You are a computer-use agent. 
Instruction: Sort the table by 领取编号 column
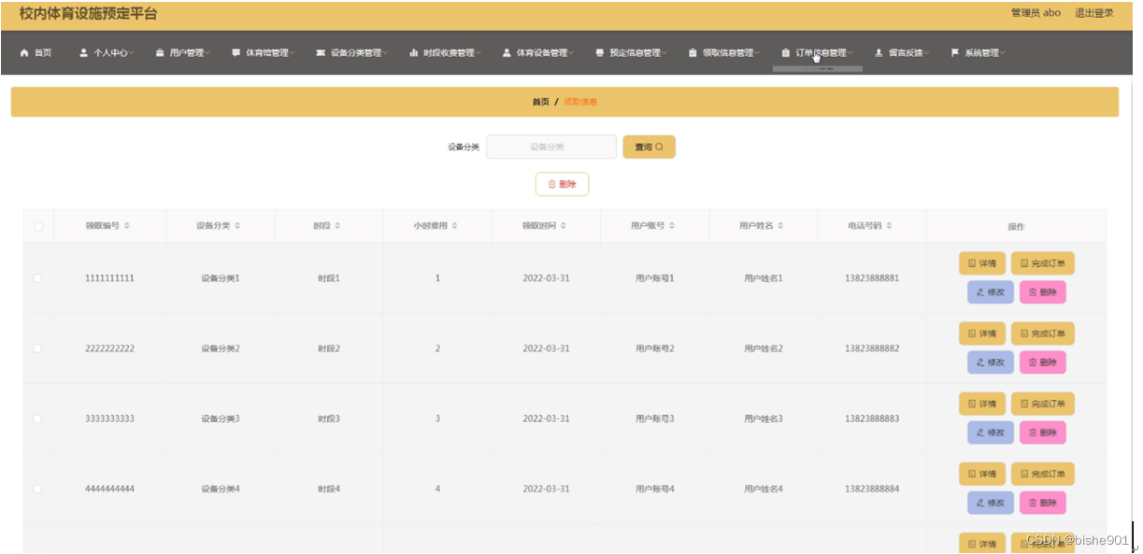(x=127, y=226)
